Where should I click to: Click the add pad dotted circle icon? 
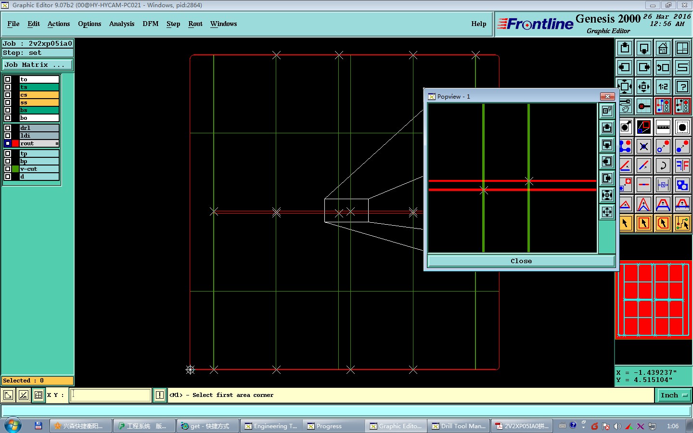(x=682, y=127)
